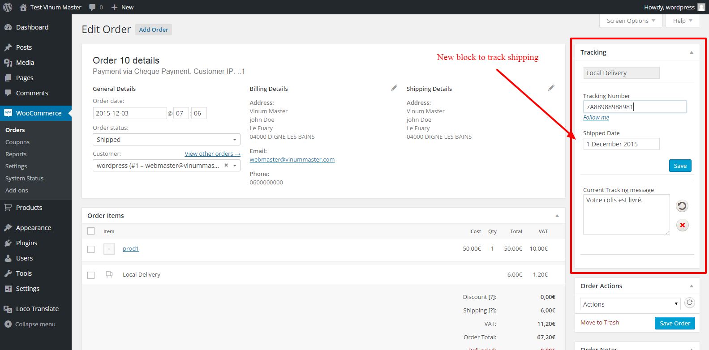
Task: Open comments bubble in admin bar
Action: point(95,7)
